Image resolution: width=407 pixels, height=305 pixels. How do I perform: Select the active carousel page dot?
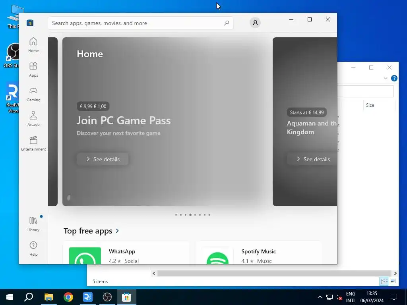190,215
